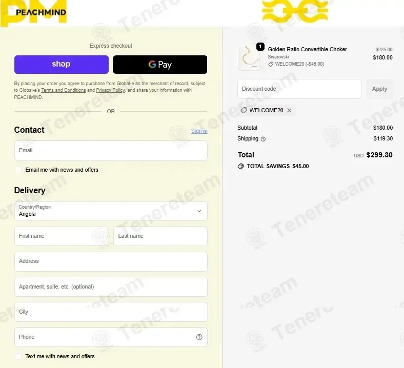Click the Total Savings tag icon
The image size is (404, 368).
[241, 167]
